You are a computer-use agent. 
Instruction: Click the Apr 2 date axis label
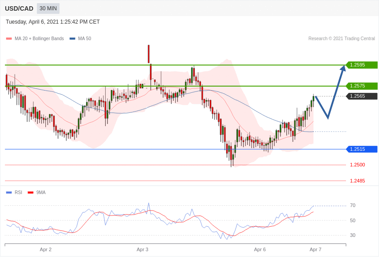coord(45,249)
